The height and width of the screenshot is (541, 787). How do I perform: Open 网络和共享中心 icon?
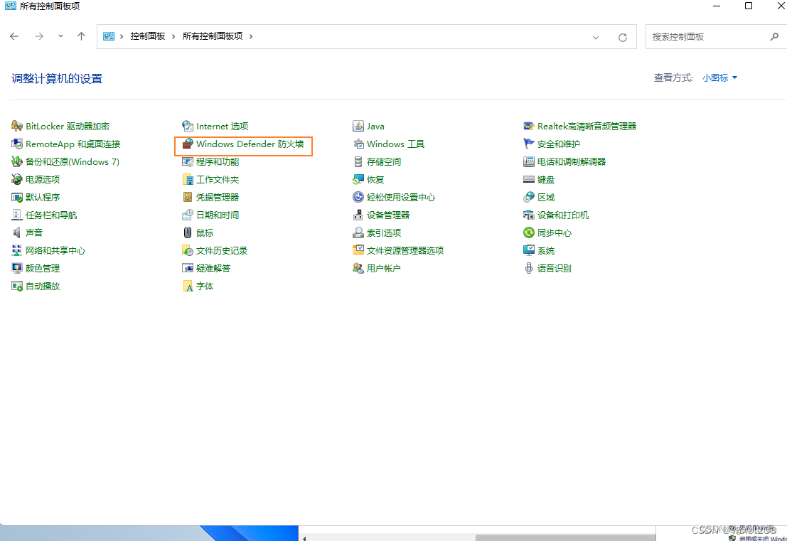click(16, 250)
